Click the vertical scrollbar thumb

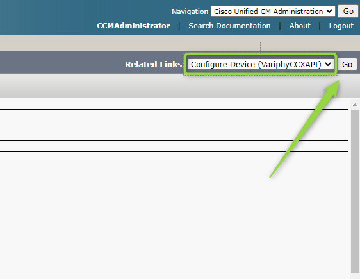(355, 190)
